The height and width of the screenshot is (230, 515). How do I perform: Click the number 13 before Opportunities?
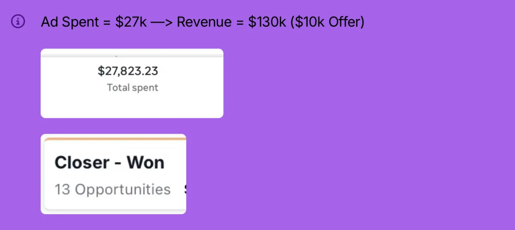click(x=62, y=189)
